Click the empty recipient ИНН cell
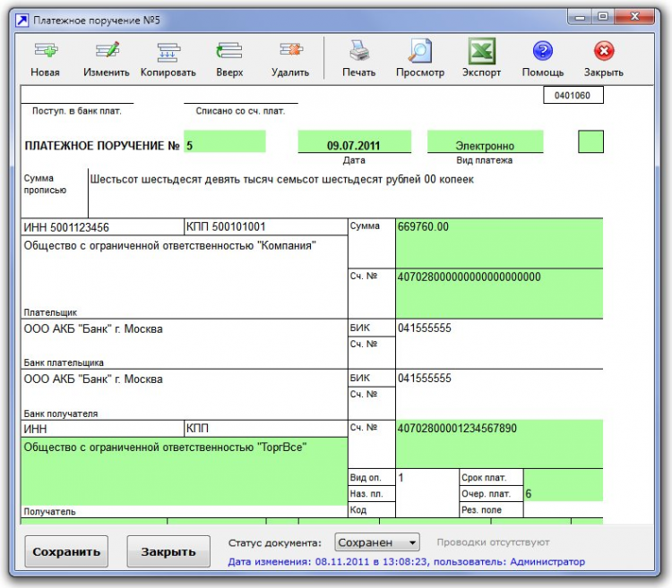Image resolution: width=672 pixels, height=588 pixels. pyautogui.click(x=102, y=429)
